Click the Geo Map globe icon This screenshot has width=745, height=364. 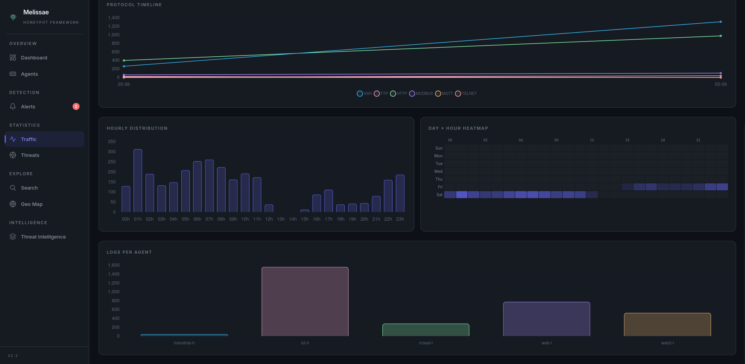(13, 204)
